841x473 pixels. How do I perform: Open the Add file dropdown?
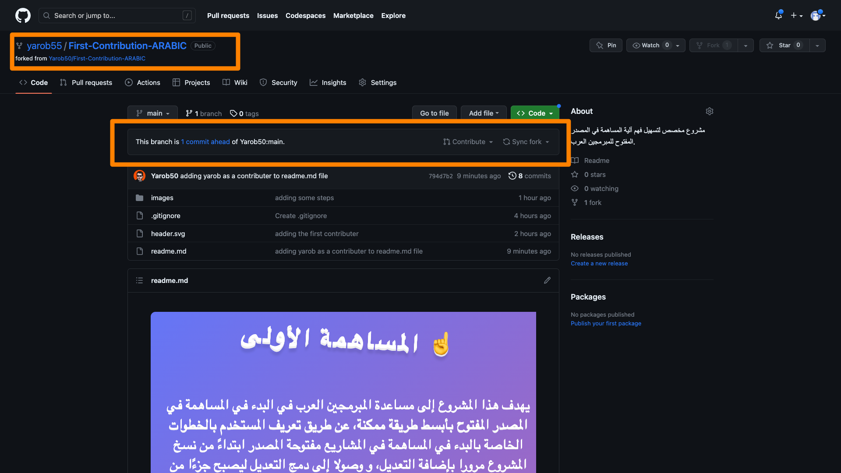(483, 113)
